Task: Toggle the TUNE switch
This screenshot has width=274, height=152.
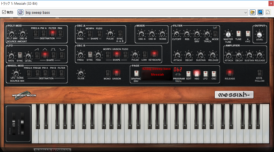Action: 238,33
